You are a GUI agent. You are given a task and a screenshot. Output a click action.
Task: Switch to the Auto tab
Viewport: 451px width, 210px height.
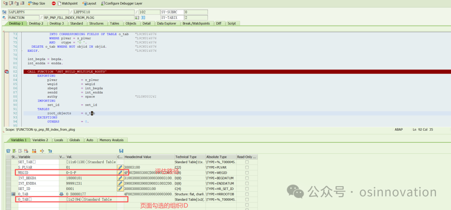[90, 140]
